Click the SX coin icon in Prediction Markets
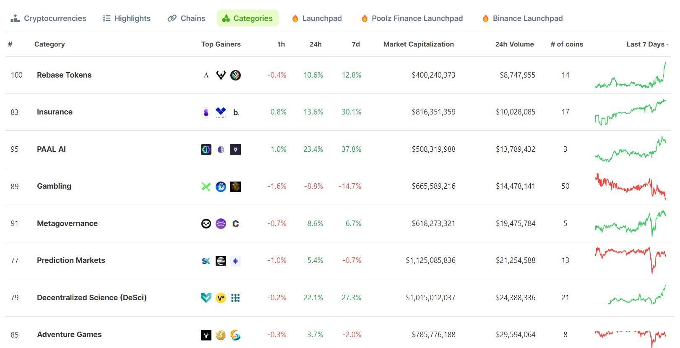680x348 pixels. pos(206,261)
